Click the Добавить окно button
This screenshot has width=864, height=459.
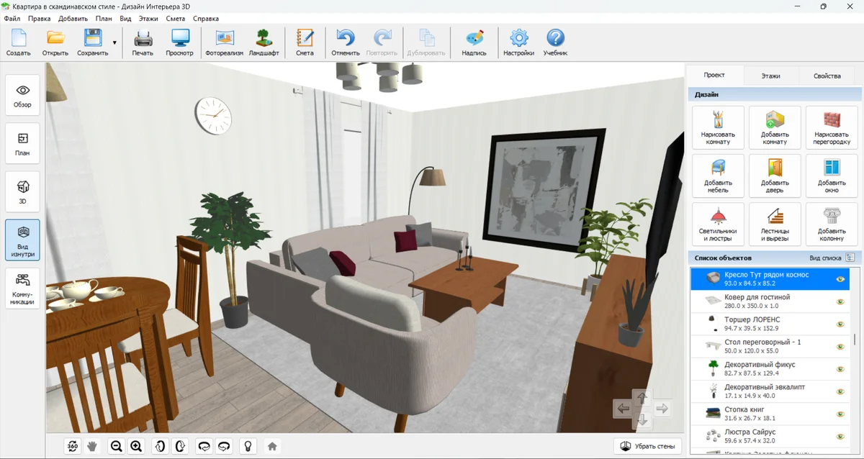(x=832, y=176)
